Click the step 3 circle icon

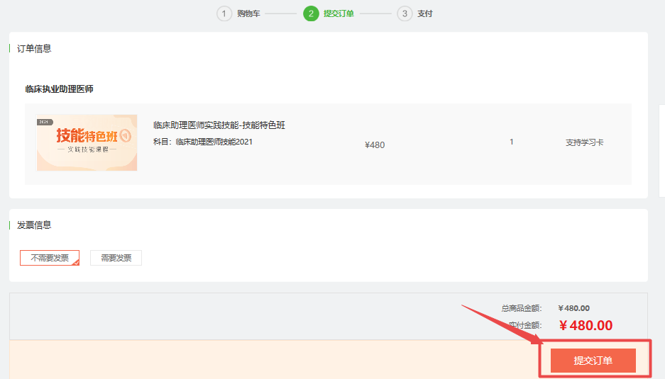405,13
